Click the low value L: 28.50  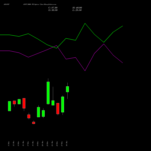point(77,10)
